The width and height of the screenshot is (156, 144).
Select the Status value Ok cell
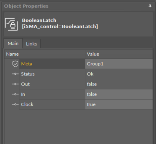point(119,74)
